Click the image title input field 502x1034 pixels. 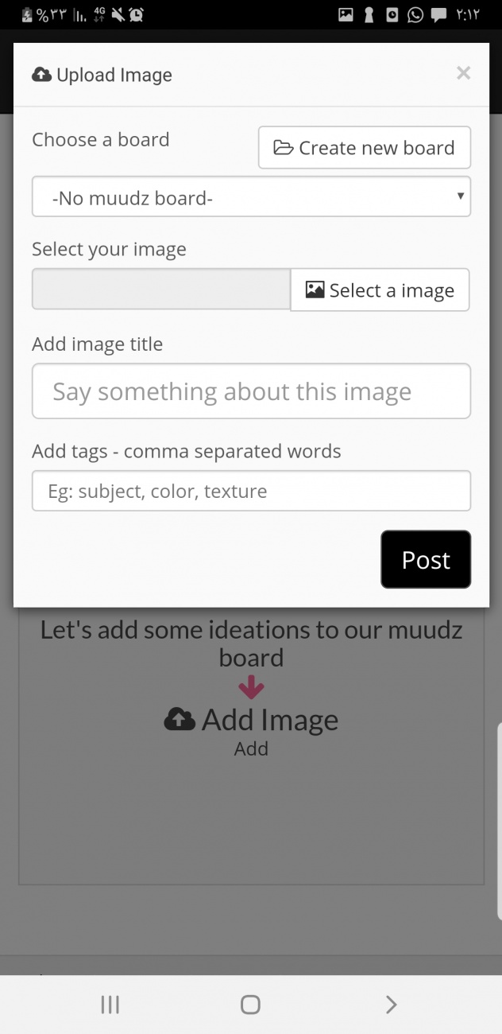(251, 391)
